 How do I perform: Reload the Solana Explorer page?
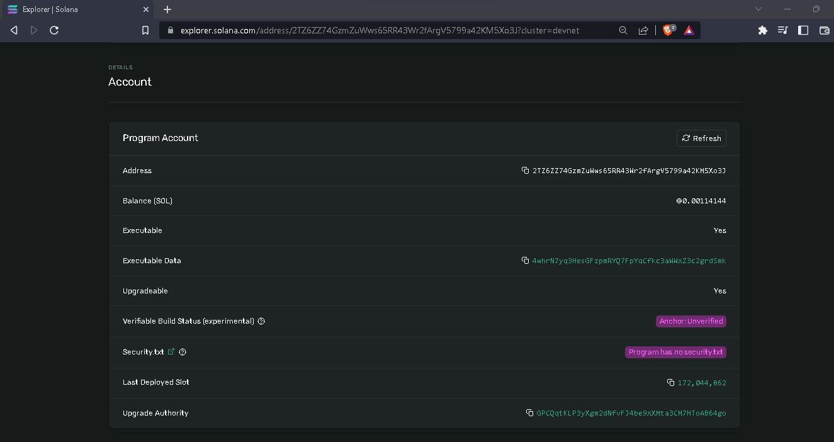tap(54, 30)
